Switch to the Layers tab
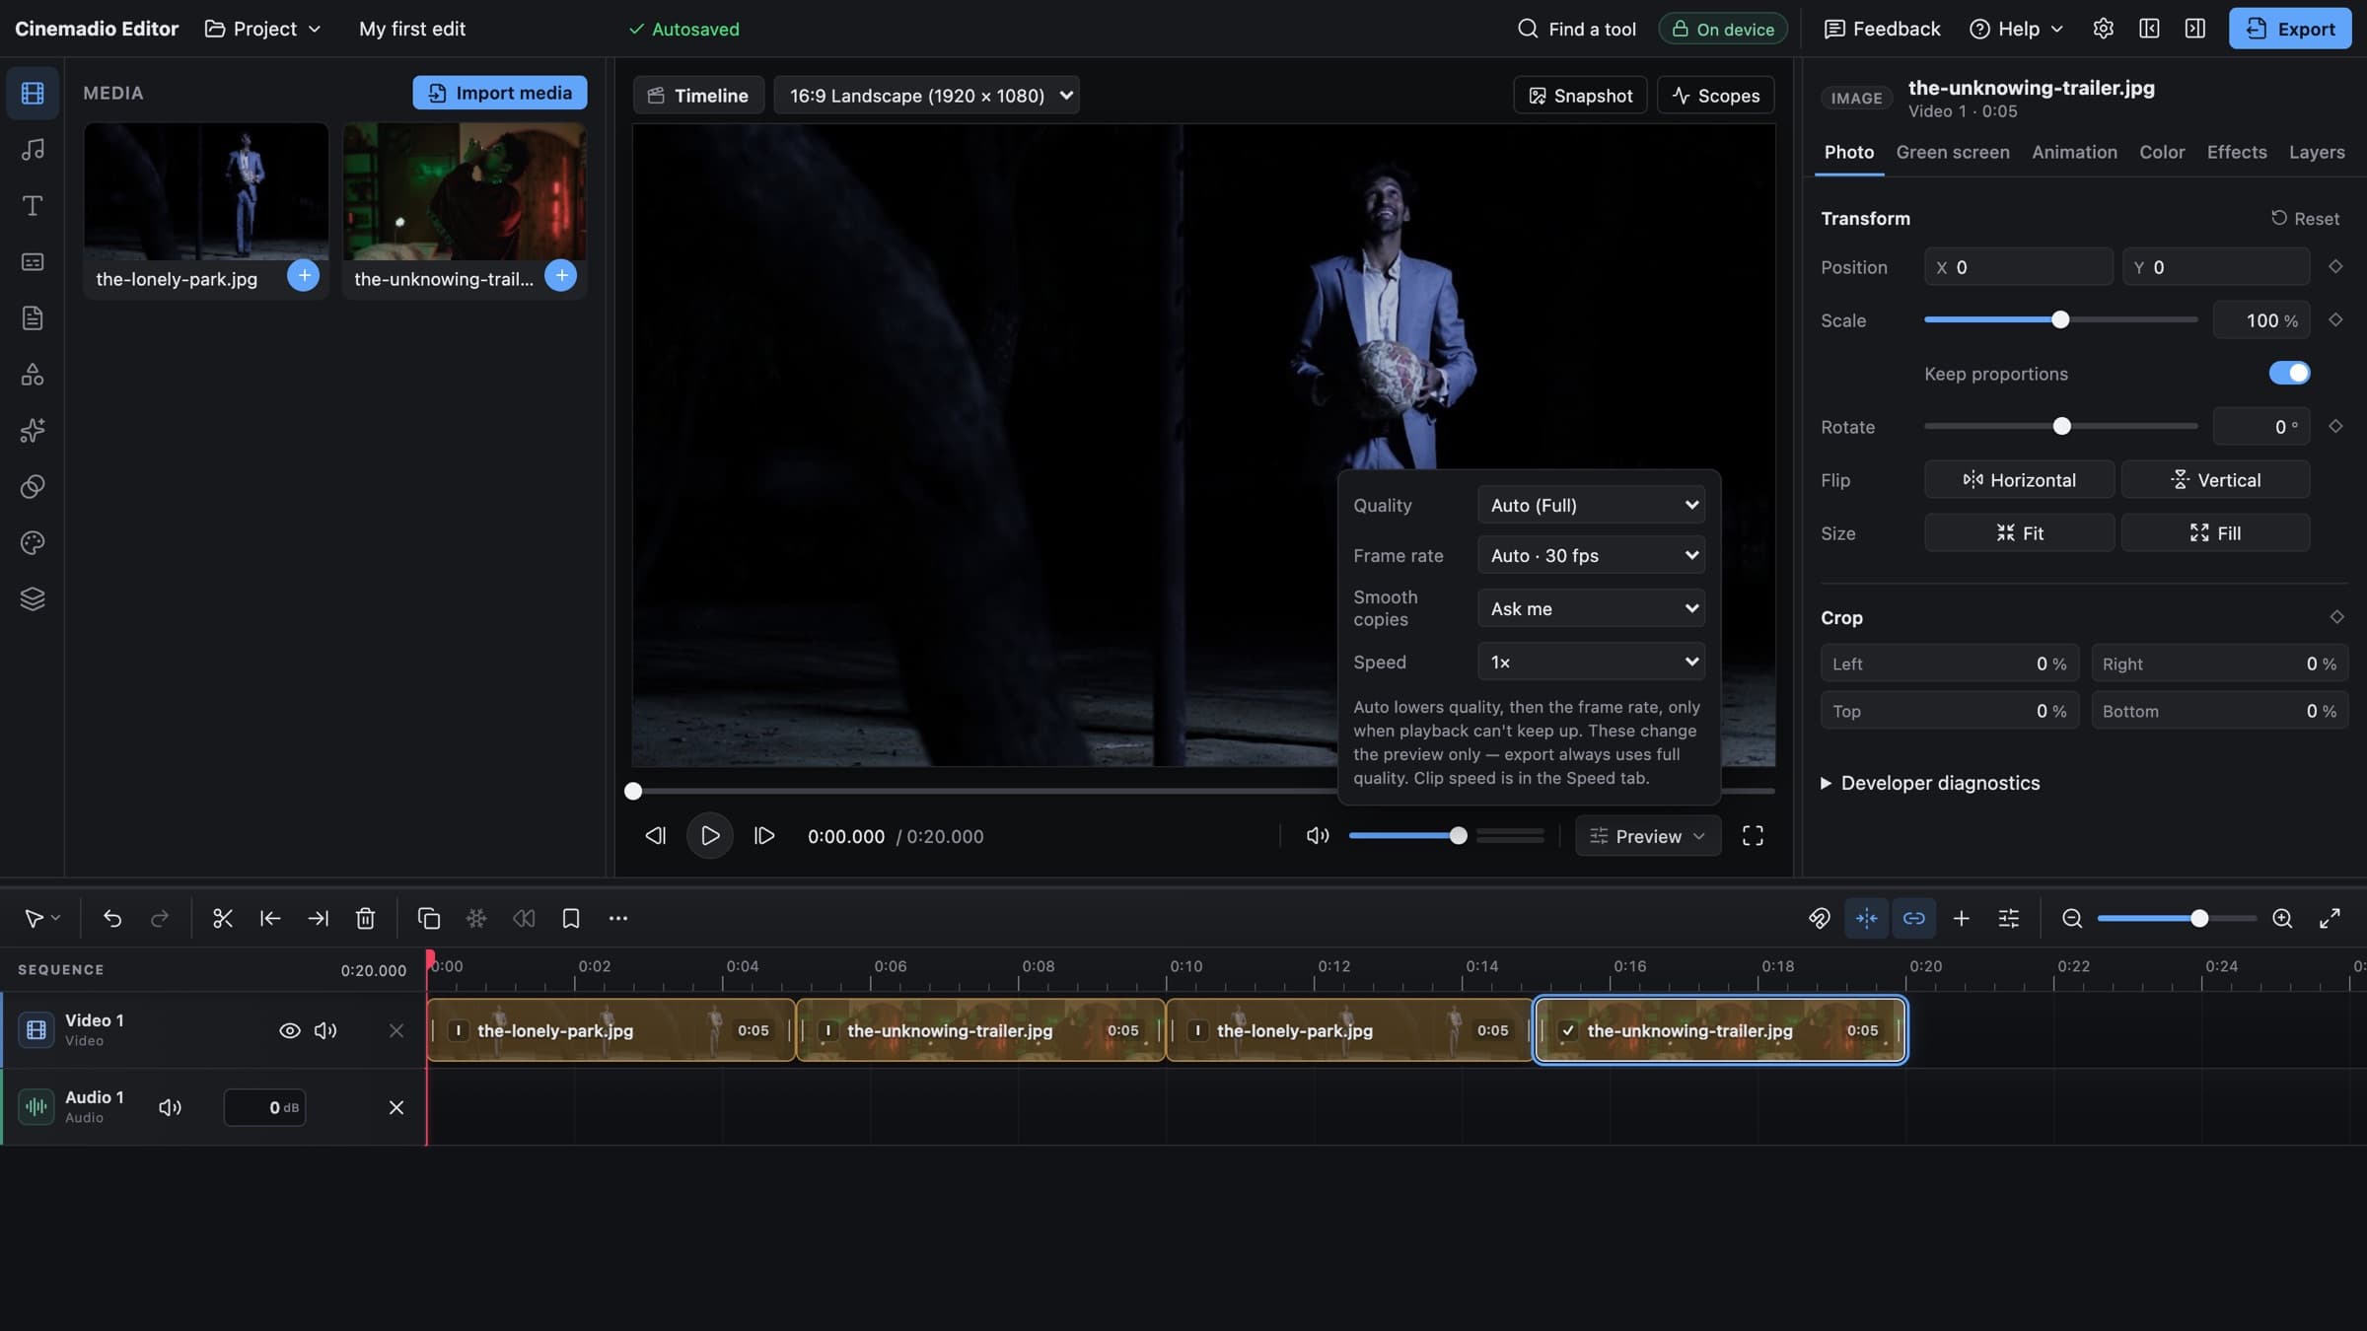2367x1331 pixels. pyautogui.click(x=2317, y=153)
